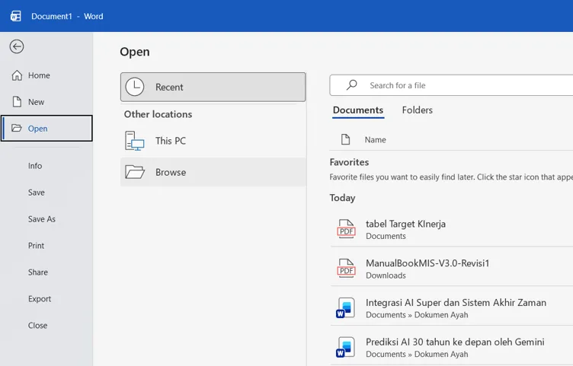Select the Open menu item
This screenshot has width=573, height=366.
[x=46, y=129]
